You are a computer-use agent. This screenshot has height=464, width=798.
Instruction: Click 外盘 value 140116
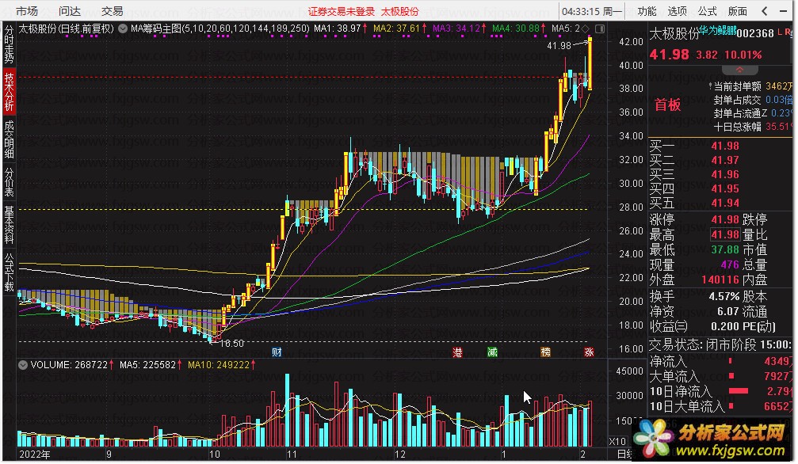click(x=720, y=280)
